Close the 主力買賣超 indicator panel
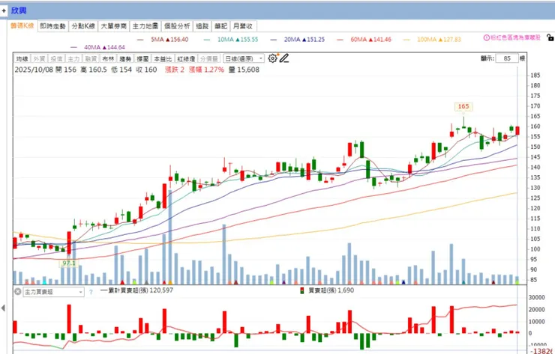The image size is (555, 354). click(18, 292)
